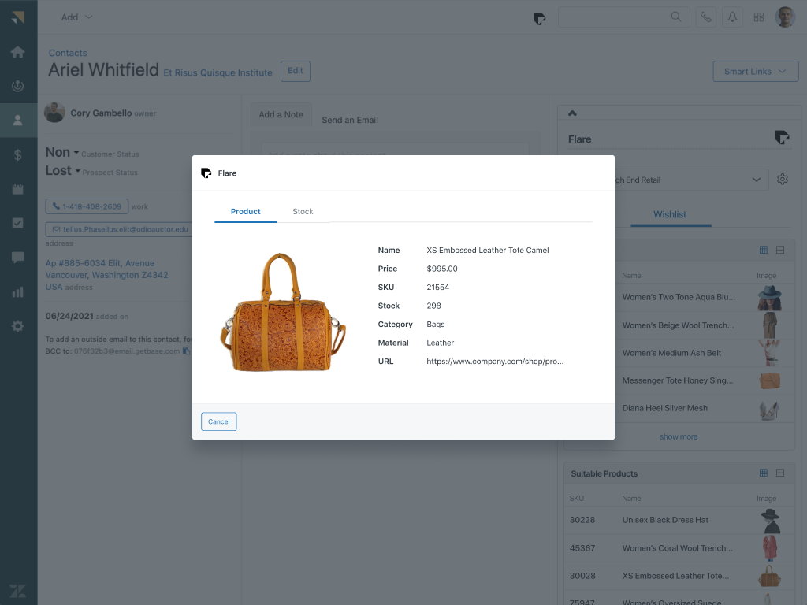Image resolution: width=807 pixels, height=605 pixels.
Task: Open the Deals dollar icon in sidebar
Action: pos(17,155)
